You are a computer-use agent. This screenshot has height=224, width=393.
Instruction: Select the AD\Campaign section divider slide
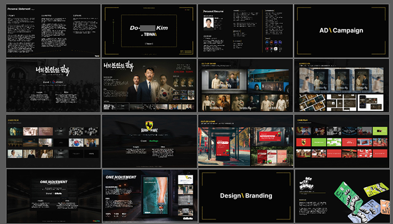[x=341, y=31]
